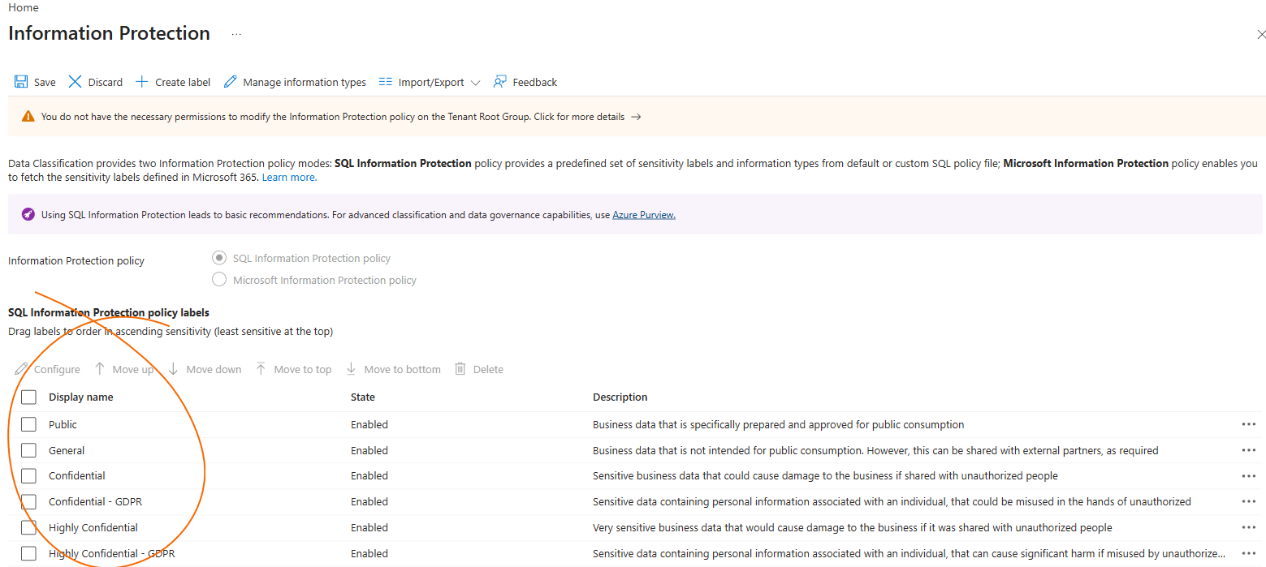The image size is (1266, 567).
Task: Open ellipsis menu for Highly Confidential - GDPR row
Action: (x=1249, y=553)
